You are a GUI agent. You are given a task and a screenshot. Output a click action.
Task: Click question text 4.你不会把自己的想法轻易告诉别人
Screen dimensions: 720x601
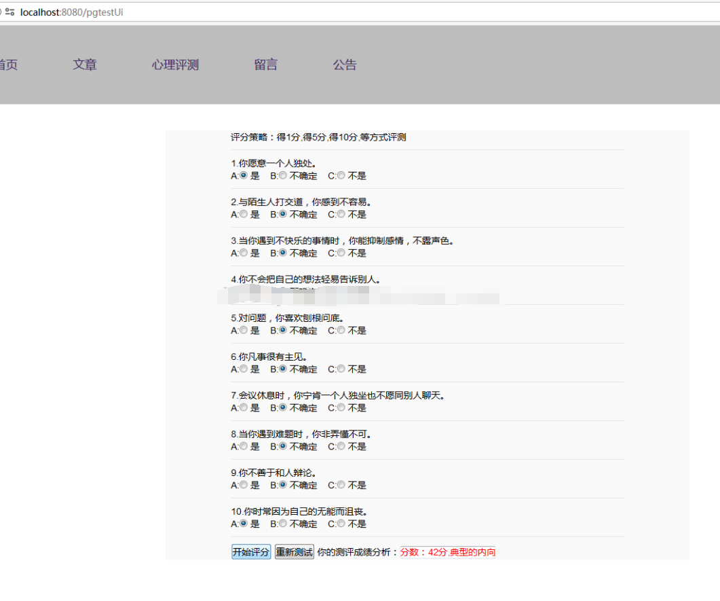[x=305, y=279]
